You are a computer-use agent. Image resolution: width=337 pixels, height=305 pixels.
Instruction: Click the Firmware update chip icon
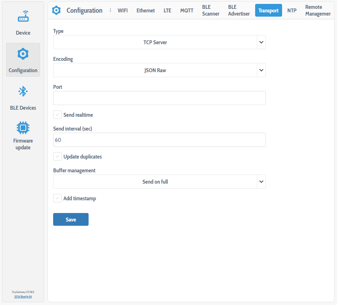tap(23, 127)
